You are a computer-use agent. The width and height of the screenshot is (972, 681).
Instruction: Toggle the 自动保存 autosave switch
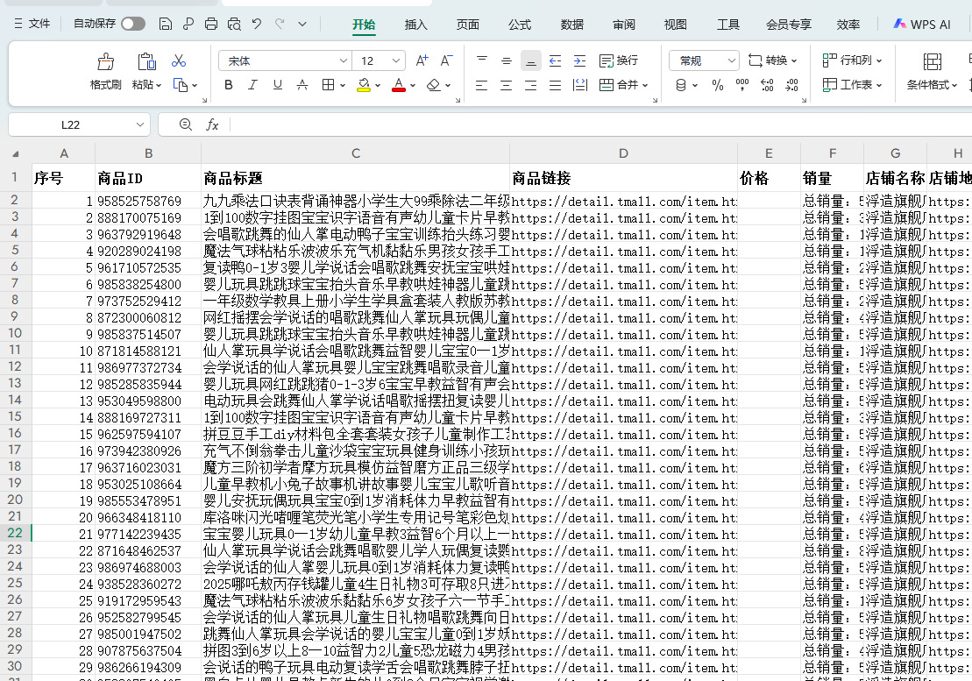point(133,24)
